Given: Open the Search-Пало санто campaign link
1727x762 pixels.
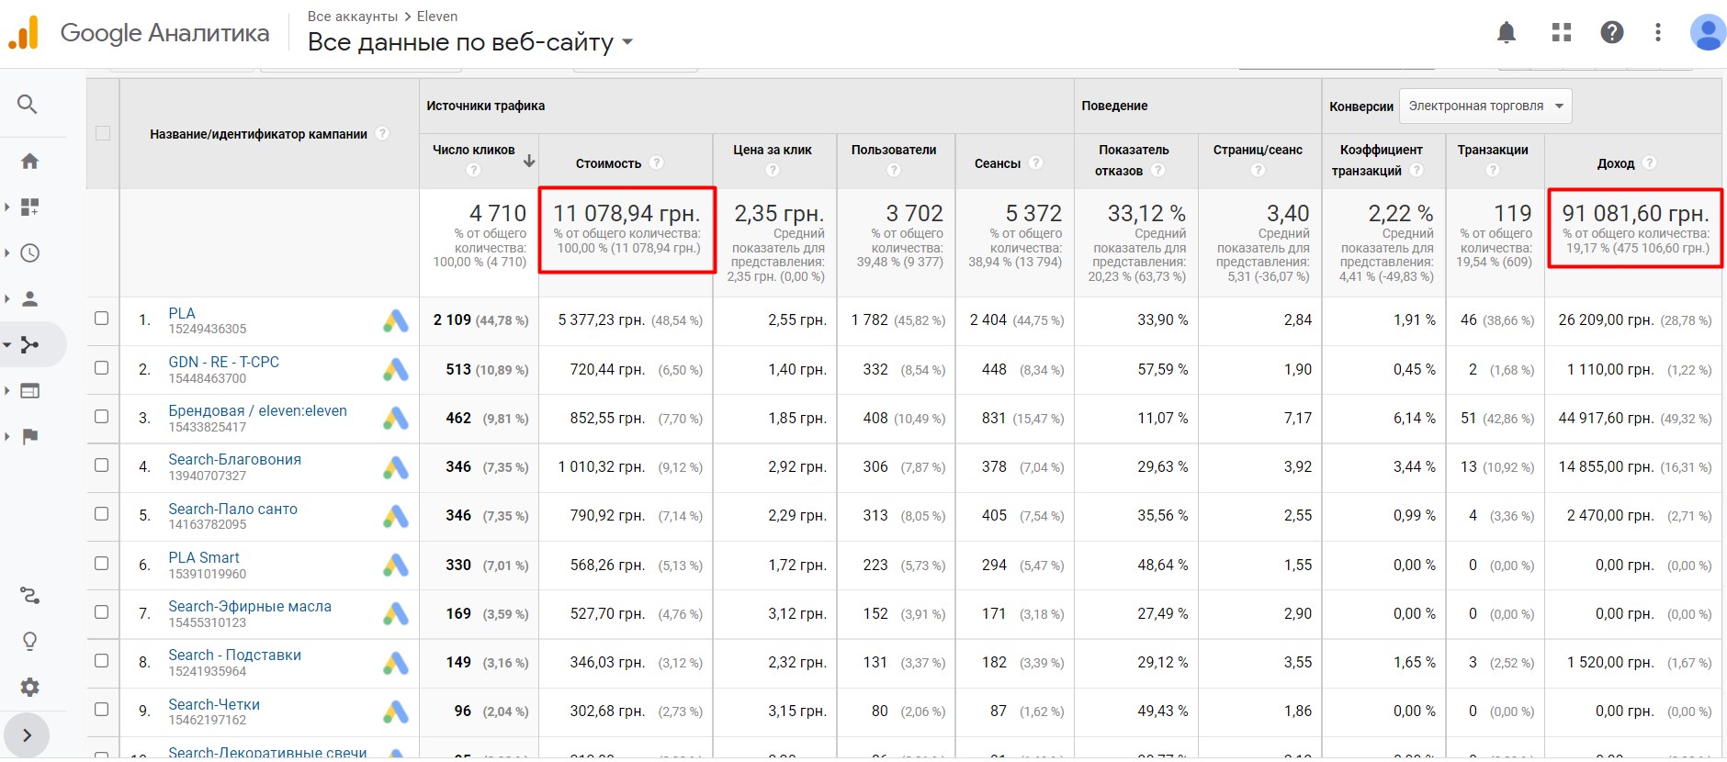Looking at the screenshot, I should click(233, 509).
